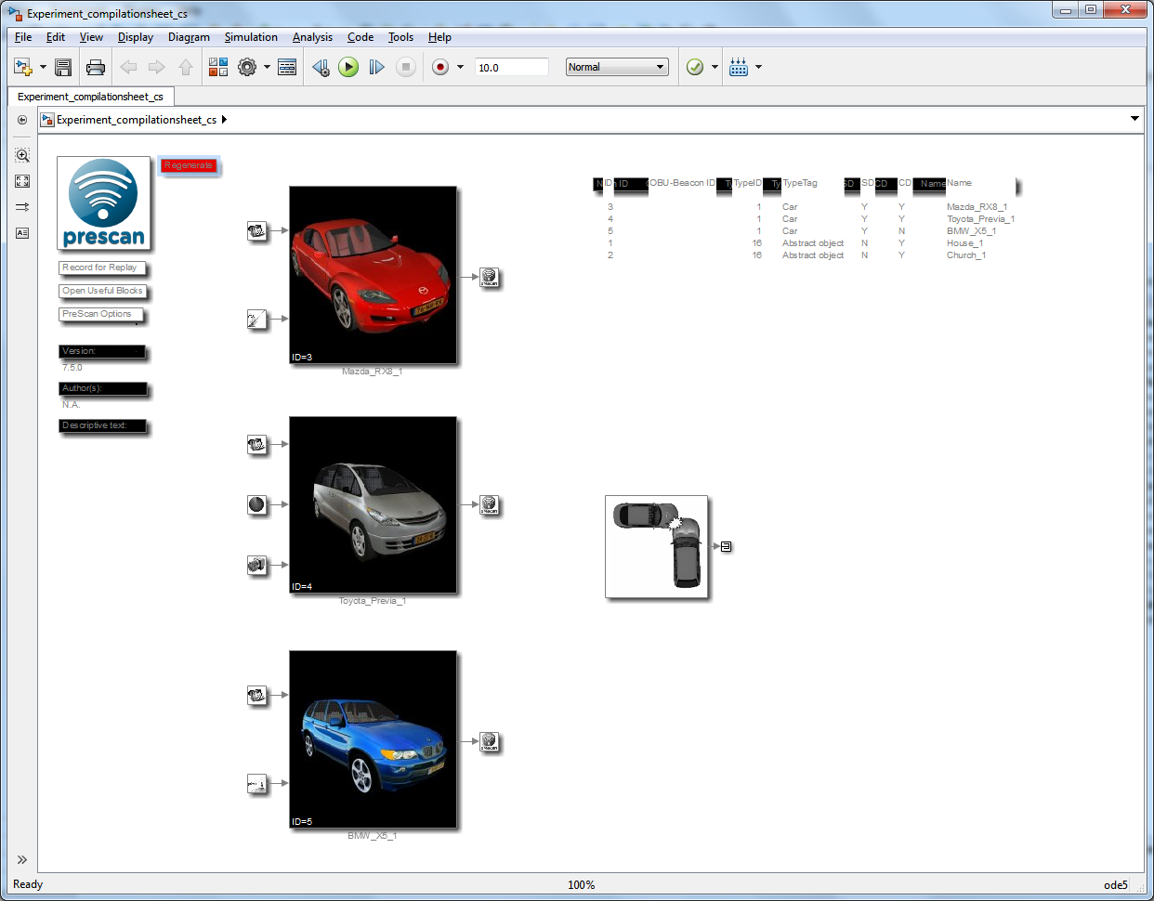The height and width of the screenshot is (901, 1154).
Task: Click the Open Useful Blocks button
Action: click(x=102, y=291)
